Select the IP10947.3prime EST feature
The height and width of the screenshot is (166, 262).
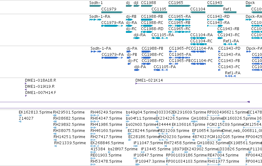pyautogui.click(x=138, y=164)
